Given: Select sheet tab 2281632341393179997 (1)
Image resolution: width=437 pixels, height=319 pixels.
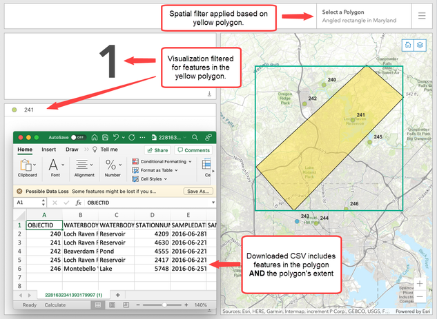Looking at the screenshot, I should (74, 295).
